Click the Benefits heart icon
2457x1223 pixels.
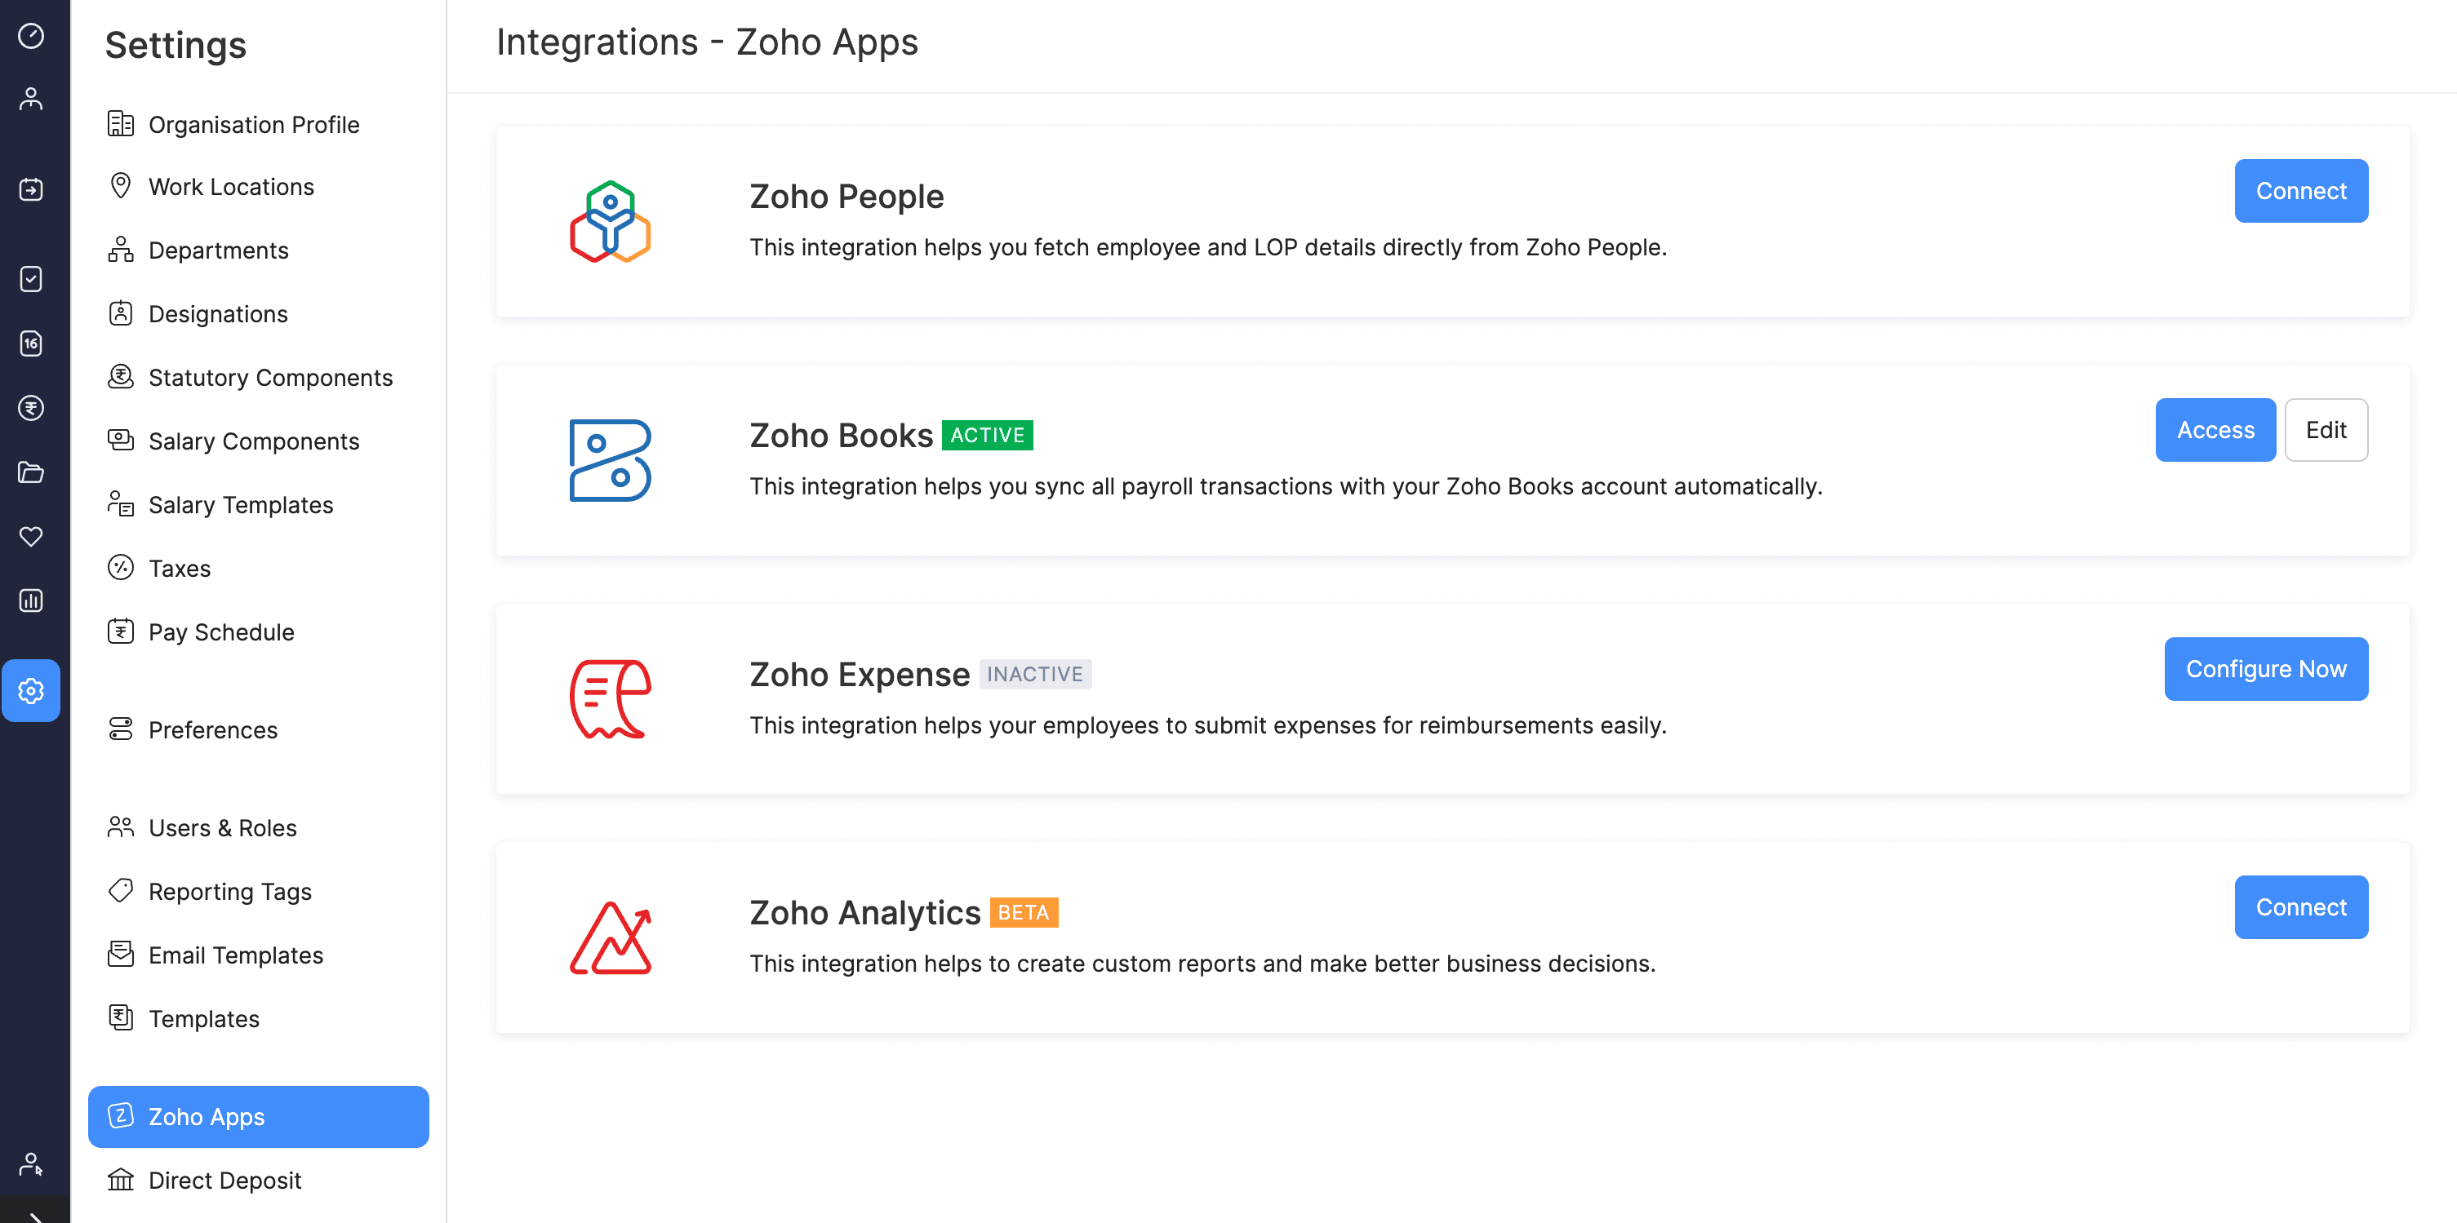tap(32, 537)
